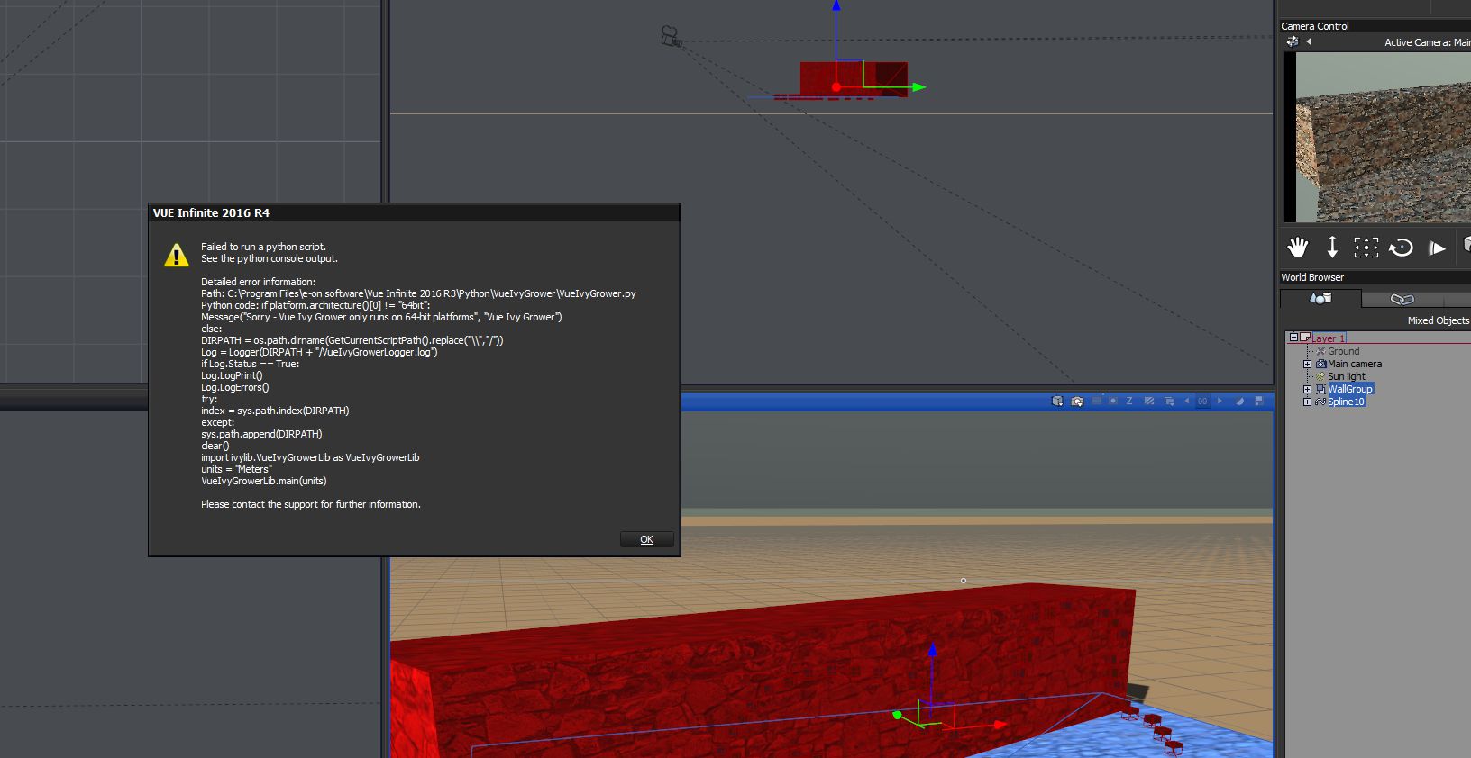Screen dimensions: 1471x758
Task: Click the Spline10 spline icon
Action: [x=1320, y=402]
